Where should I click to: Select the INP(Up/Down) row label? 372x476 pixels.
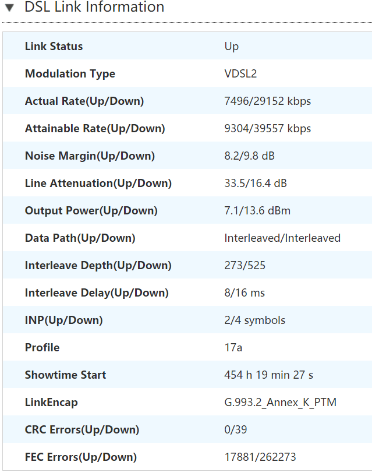click(63, 320)
